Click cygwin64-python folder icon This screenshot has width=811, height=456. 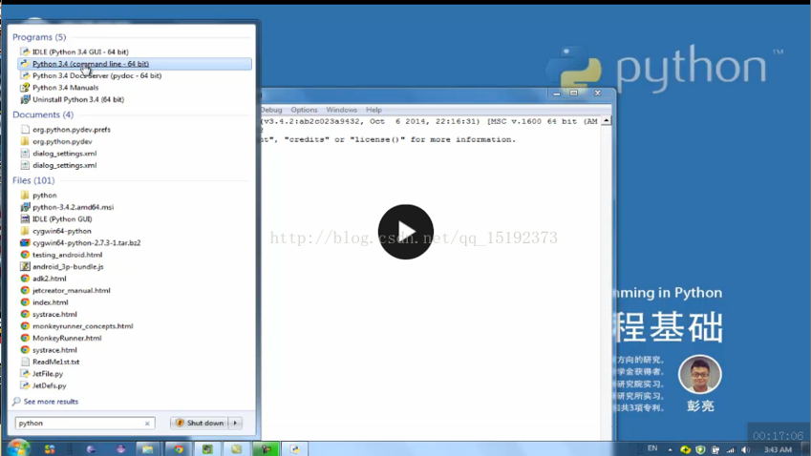[25, 231]
